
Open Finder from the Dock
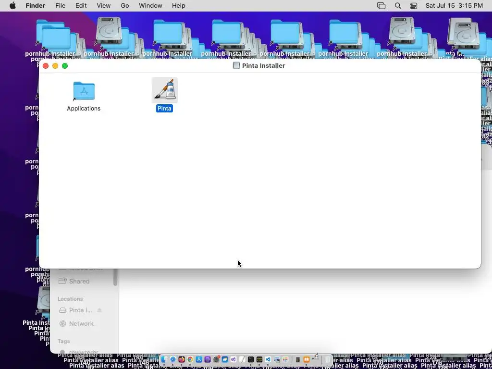click(x=164, y=359)
